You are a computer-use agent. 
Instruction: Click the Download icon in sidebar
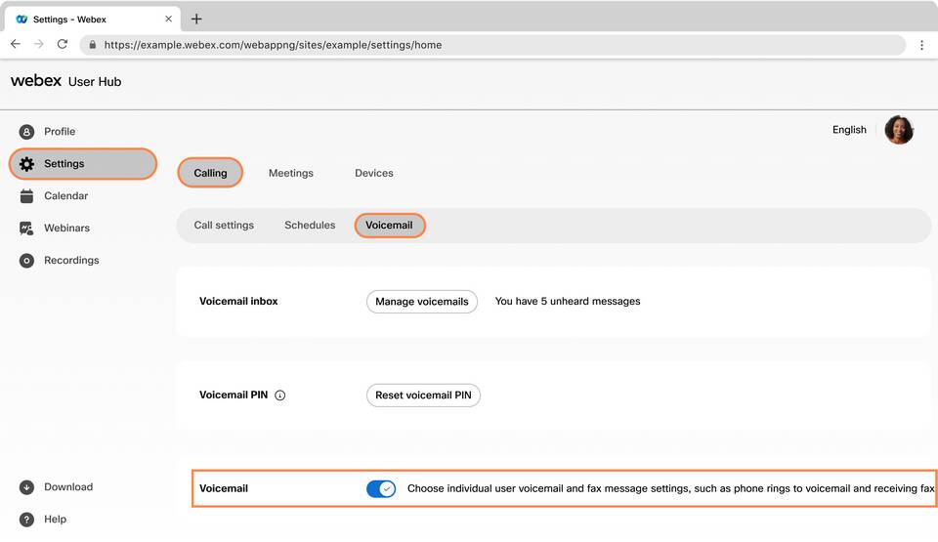coord(27,487)
